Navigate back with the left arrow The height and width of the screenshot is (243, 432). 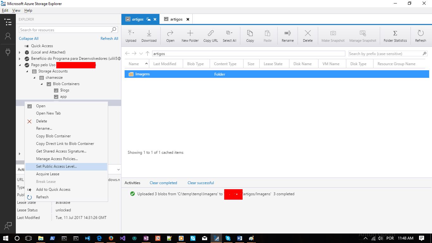click(127, 53)
